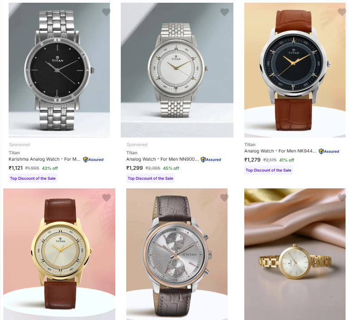Viewport: 351px width, 320px height.
Task: Open Analog Watch For Men NN900 title
Action: (x=162, y=159)
